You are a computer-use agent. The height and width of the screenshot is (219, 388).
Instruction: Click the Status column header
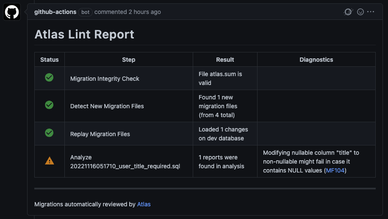click(x=50, y=60)
